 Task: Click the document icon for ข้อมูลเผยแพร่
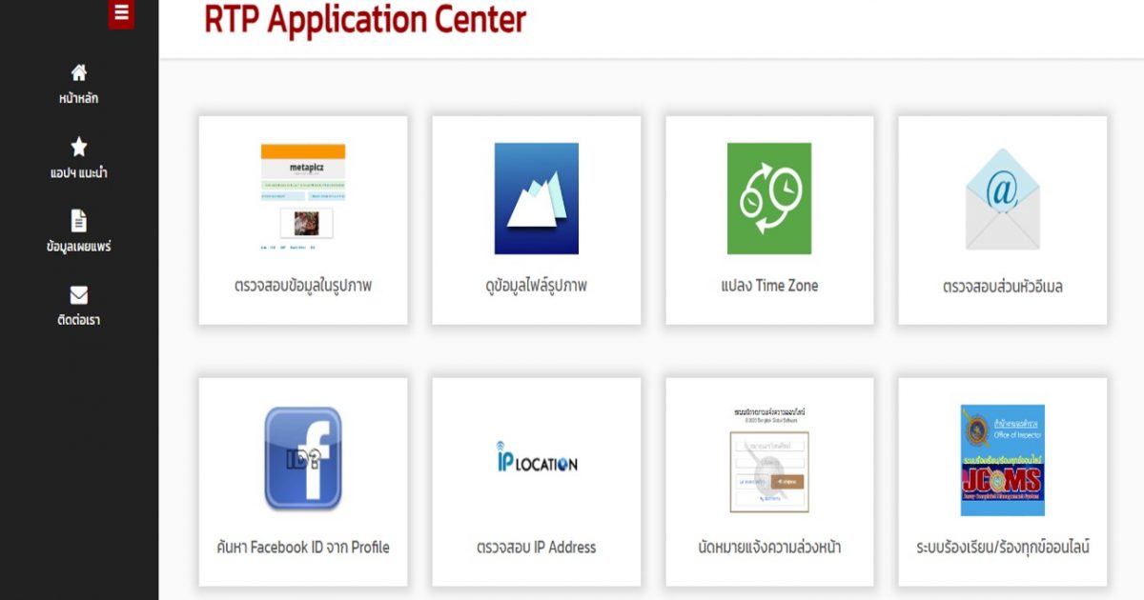pyautogui.click(x=80, y=218)
